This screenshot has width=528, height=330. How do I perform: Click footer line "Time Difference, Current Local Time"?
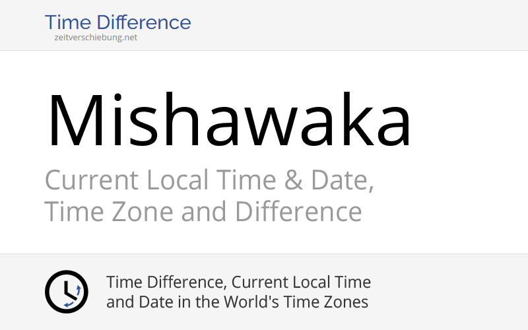pos(238,282)
